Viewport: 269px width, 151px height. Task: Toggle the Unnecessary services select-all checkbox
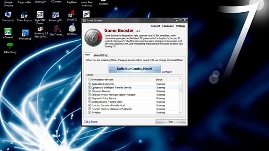coord(89,80)
